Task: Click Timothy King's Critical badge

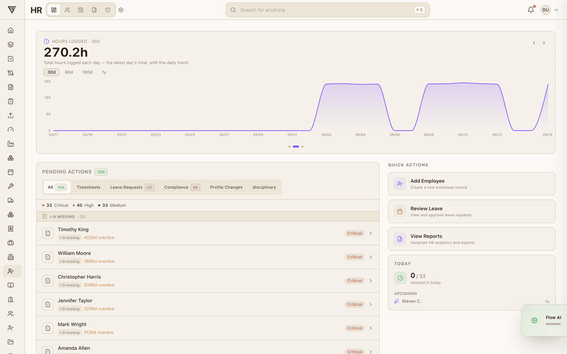Action: (355, 233)
